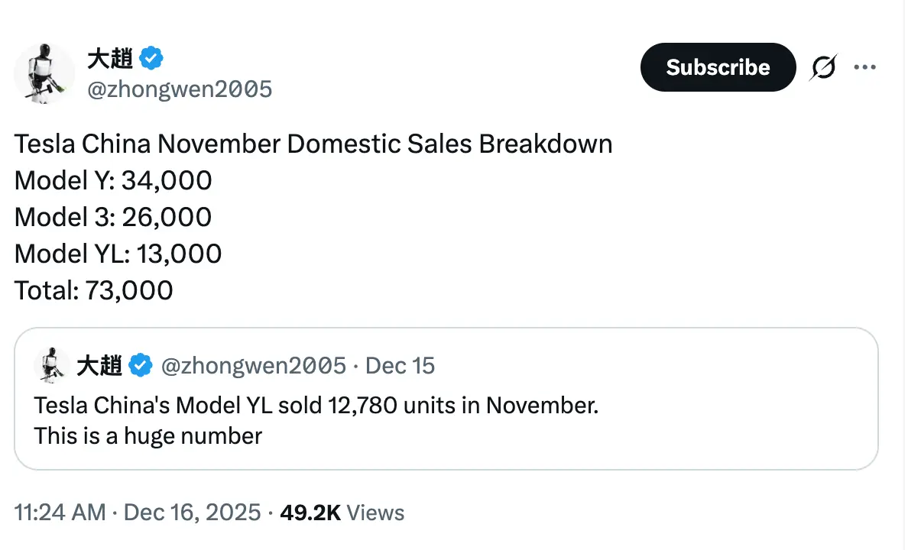908x550 pixels.
Task: Click the blue verified badge beside 大趙
Action: pyautogui.click(x=152, y=57)
